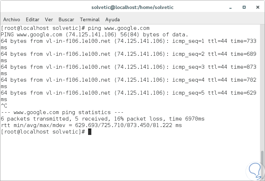Maximize the terminal window
The width and height of the screenshot is (265, 181).
[244, 7]
